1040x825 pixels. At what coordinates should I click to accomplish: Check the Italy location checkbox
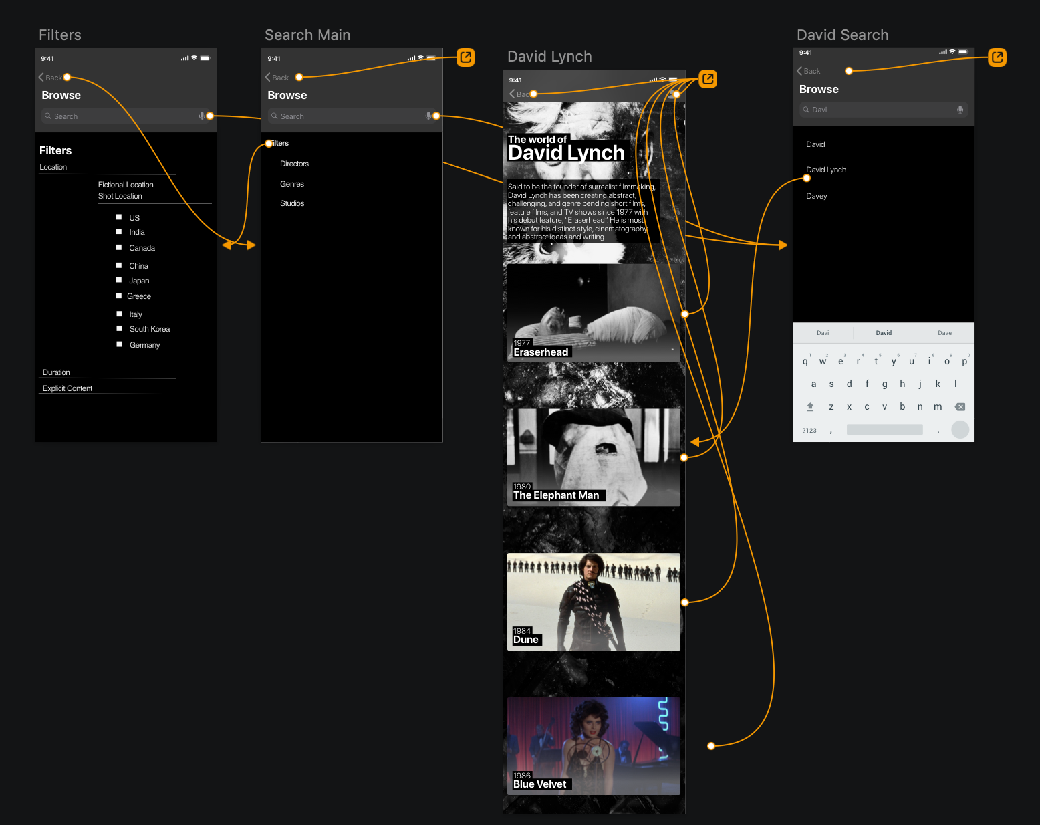click(x=119, y=314)
